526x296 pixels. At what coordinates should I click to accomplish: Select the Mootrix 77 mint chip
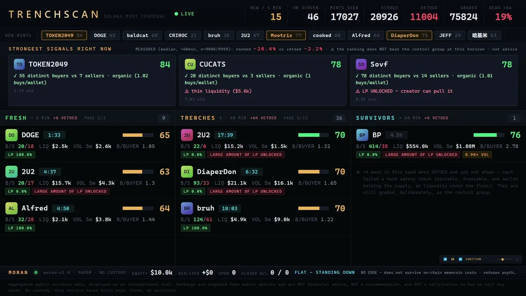tap(286, 35)
